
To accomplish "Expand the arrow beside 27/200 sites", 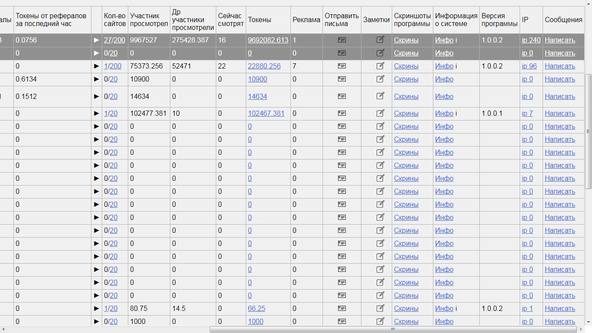I will [96, 40].
